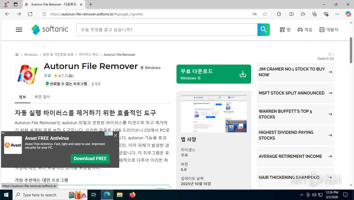This screenshot has height=200, width=354.
Task: Click the Softonic logo
Action: 50,29
